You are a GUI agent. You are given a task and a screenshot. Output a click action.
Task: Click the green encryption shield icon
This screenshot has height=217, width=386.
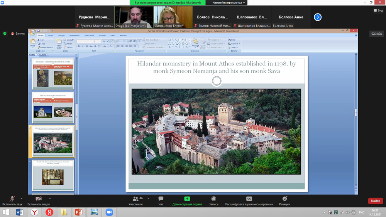coord(5,34)
